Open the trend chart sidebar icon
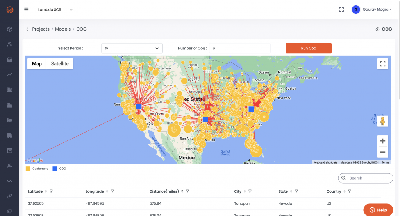This screenshot has height=216, width=400. click(x=10, y=74)
